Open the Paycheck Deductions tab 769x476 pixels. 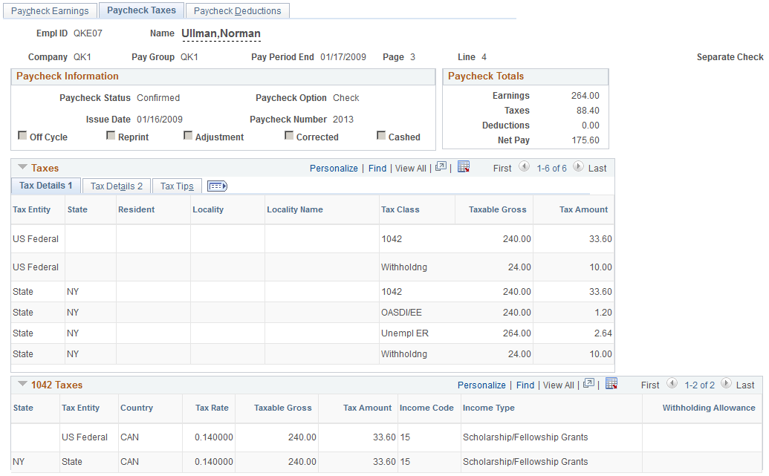click(x=237, y=11)
